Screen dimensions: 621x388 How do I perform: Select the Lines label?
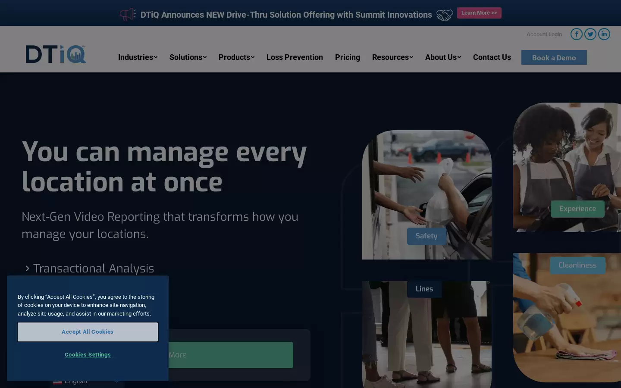point(424,289)
